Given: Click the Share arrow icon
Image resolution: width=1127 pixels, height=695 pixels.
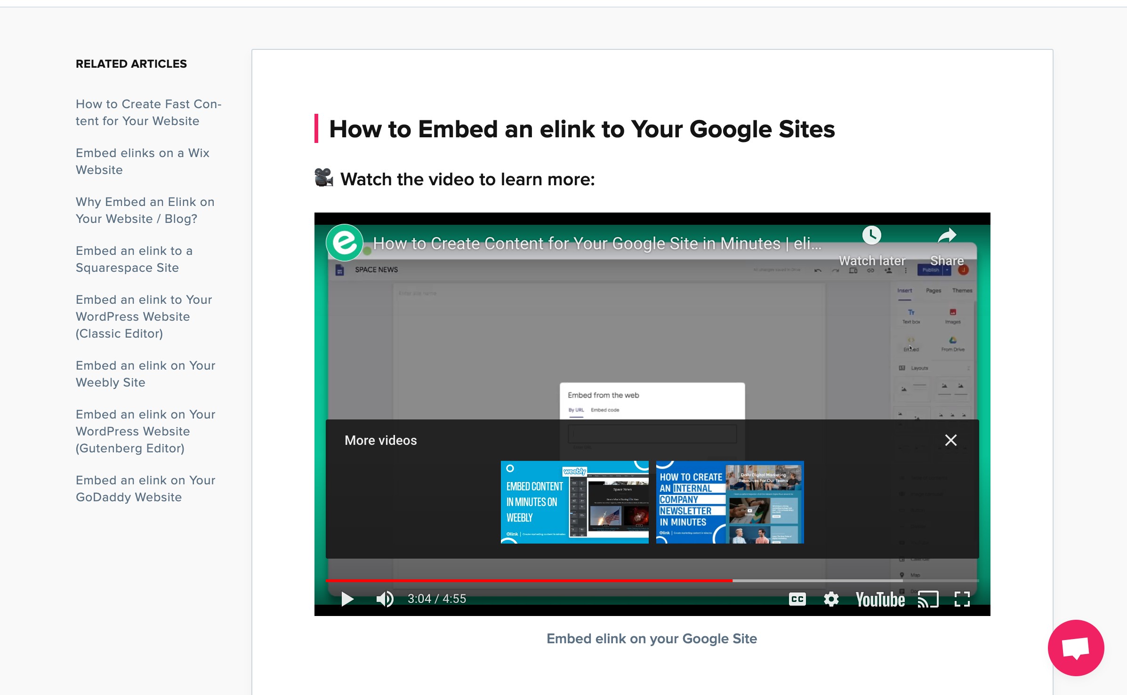Looking at the screenshot, I should coord(947,235).
